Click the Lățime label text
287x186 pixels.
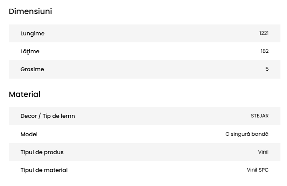tap(30, 52)
